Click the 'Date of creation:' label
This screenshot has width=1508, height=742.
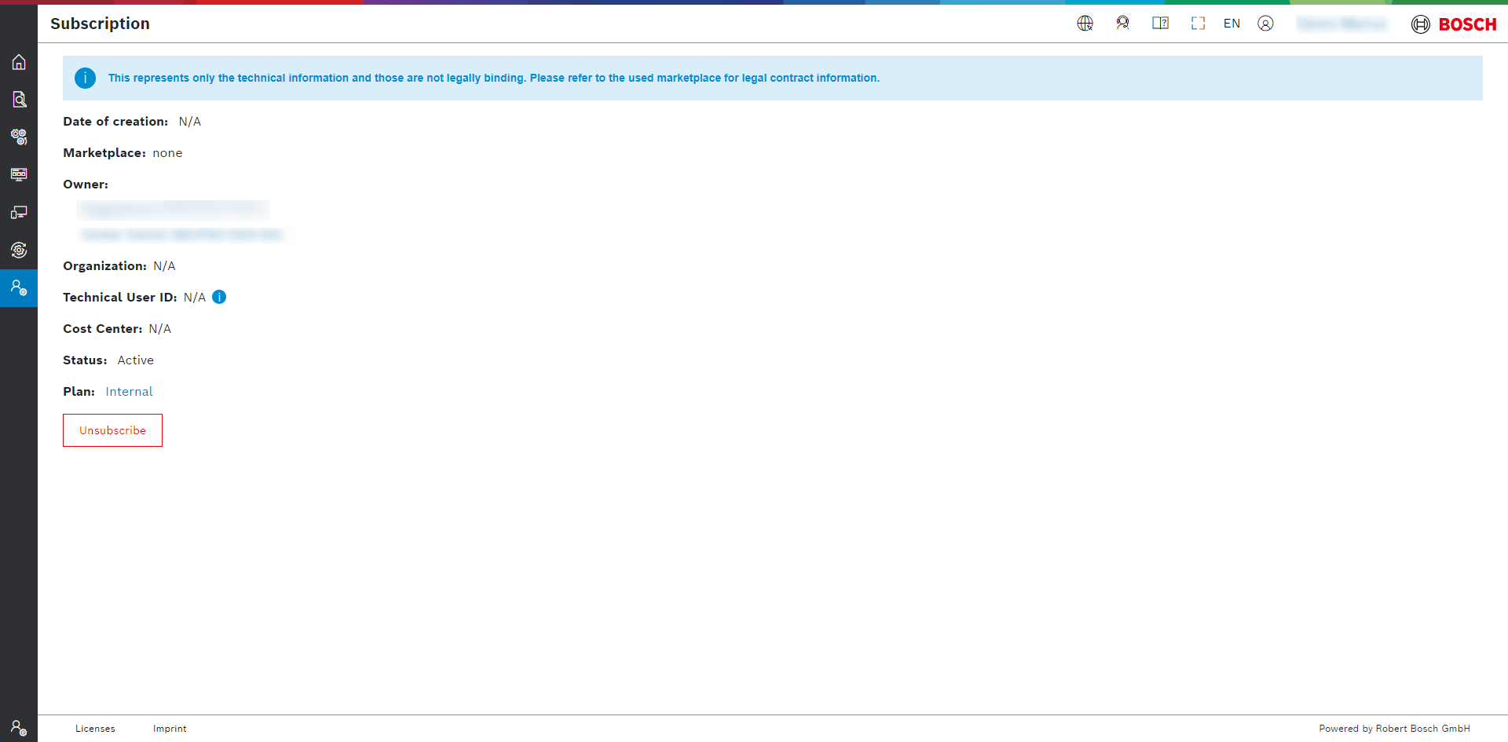115,122
